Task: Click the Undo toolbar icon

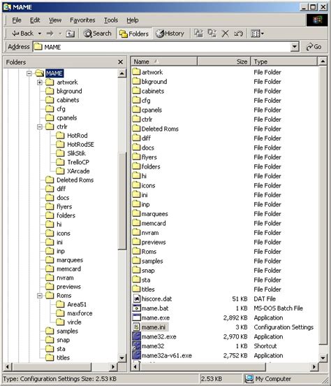Action: [x=238, y=34]
